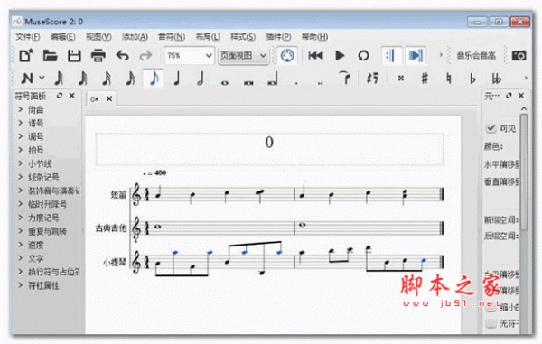542x344 pixels.
Task: Toggle the play repeats button
Action: pos(391,56)
